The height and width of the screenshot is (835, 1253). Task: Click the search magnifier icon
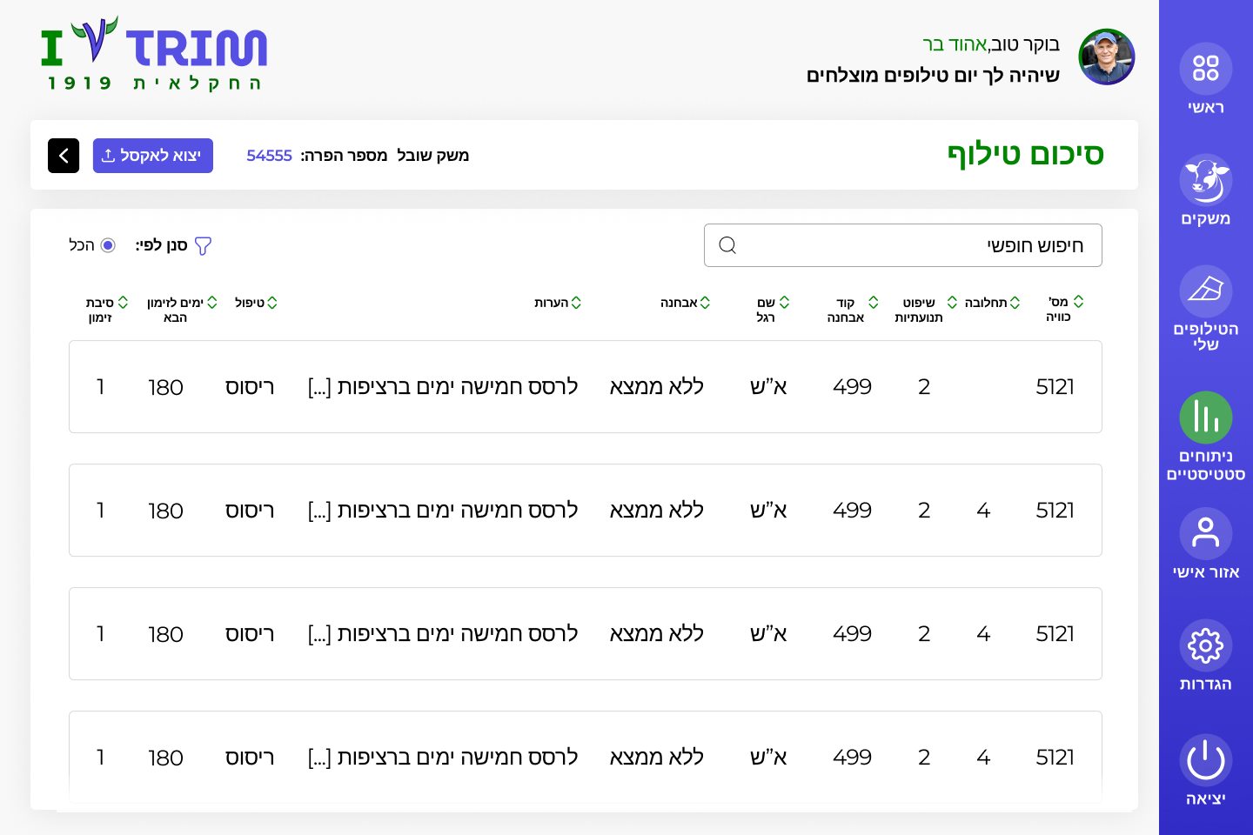727,245
